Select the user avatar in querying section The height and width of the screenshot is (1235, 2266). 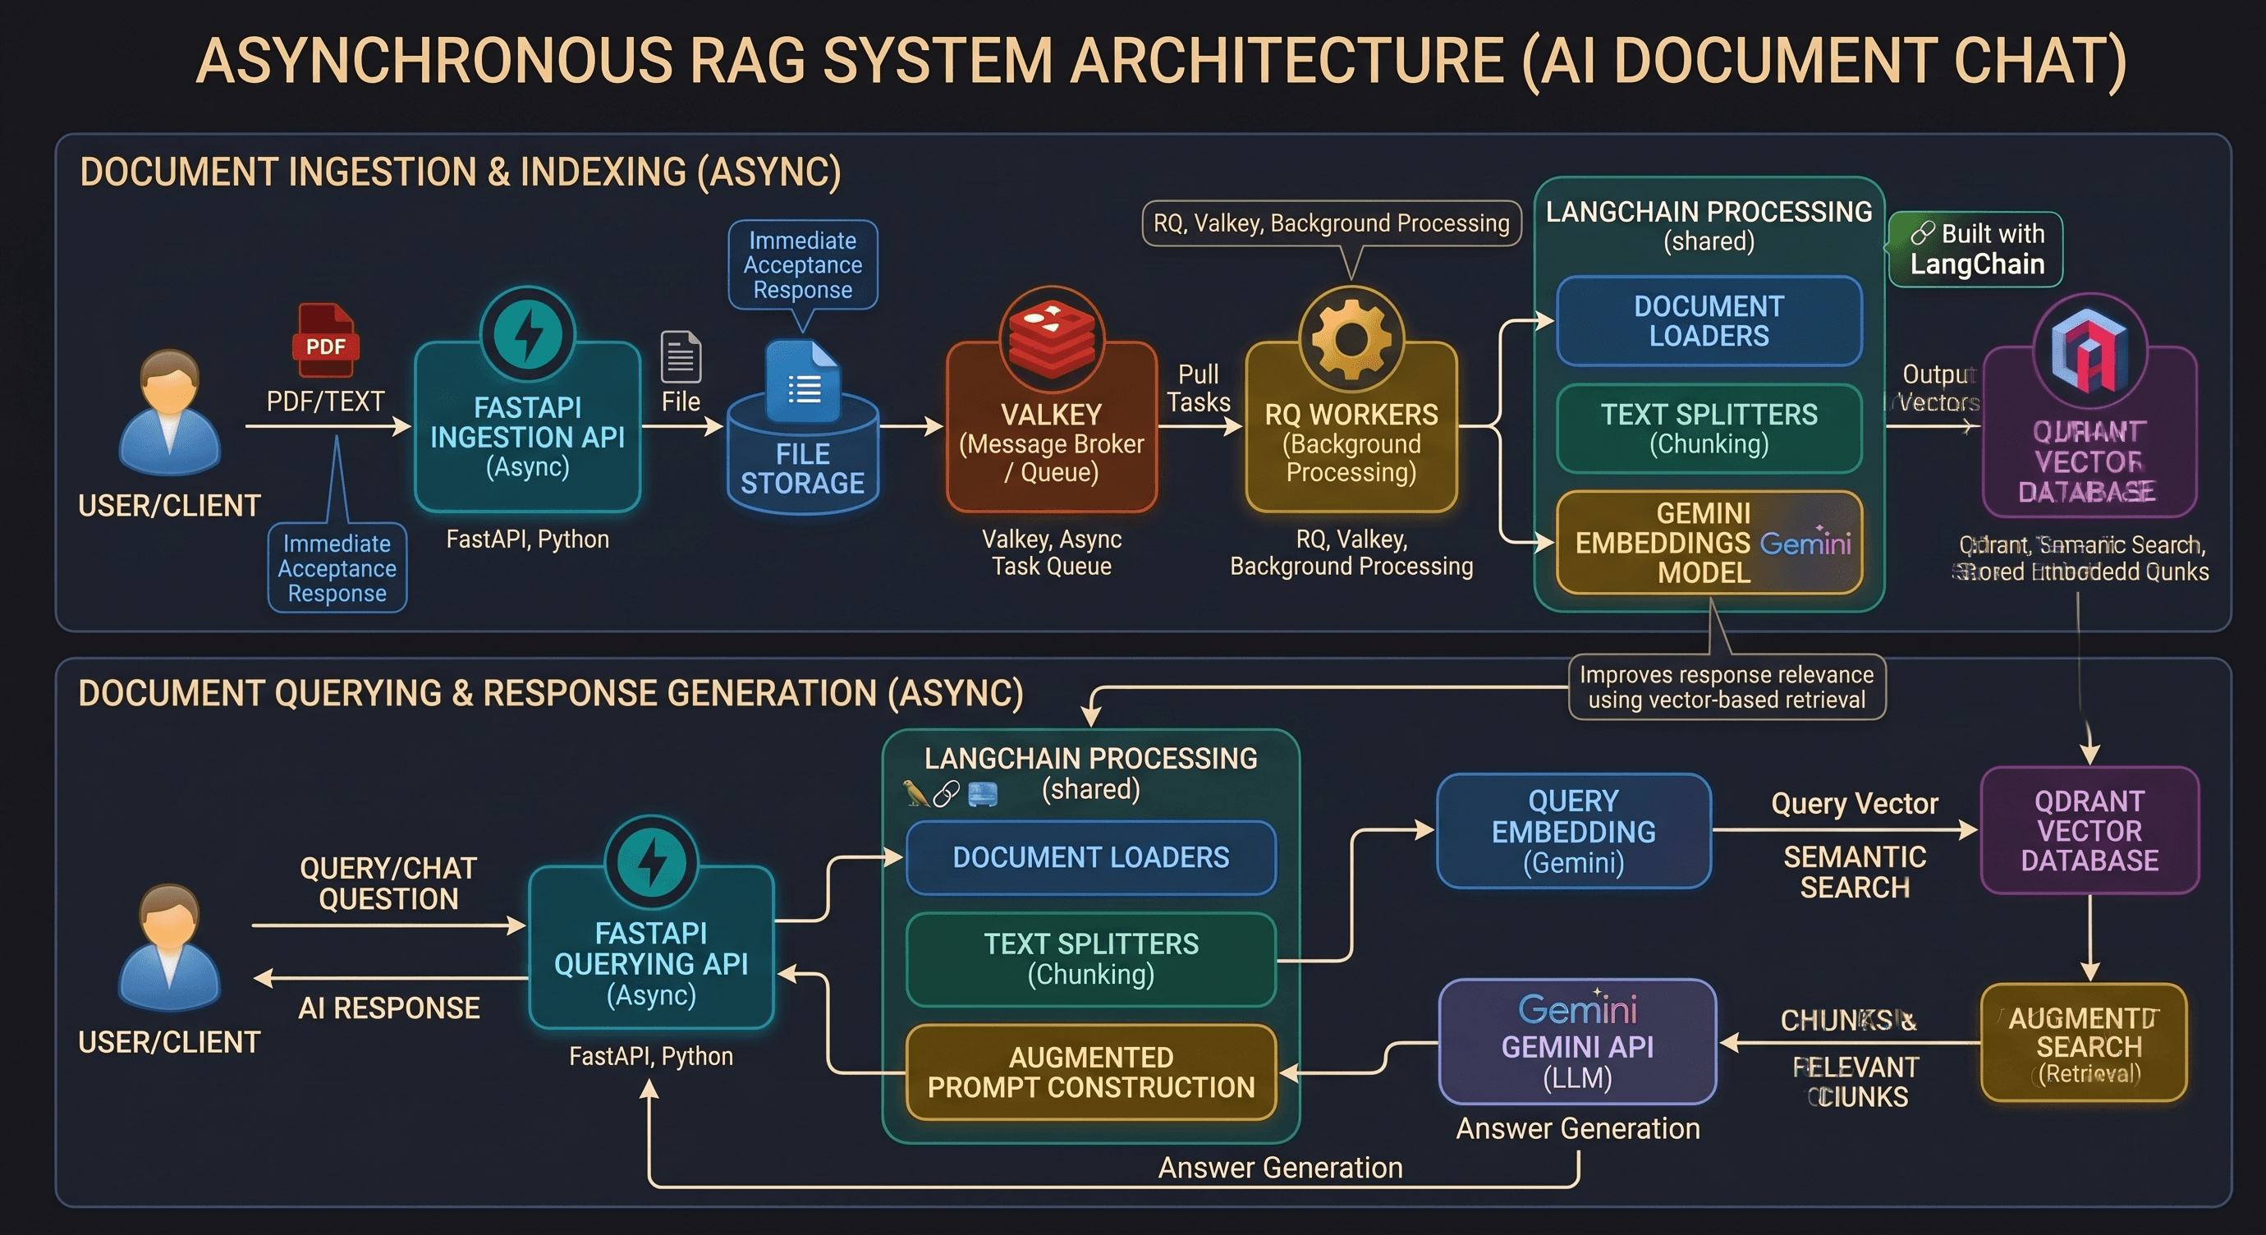[x=169, y=946]
